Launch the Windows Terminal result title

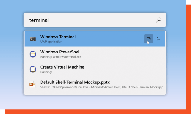(58, 37)
